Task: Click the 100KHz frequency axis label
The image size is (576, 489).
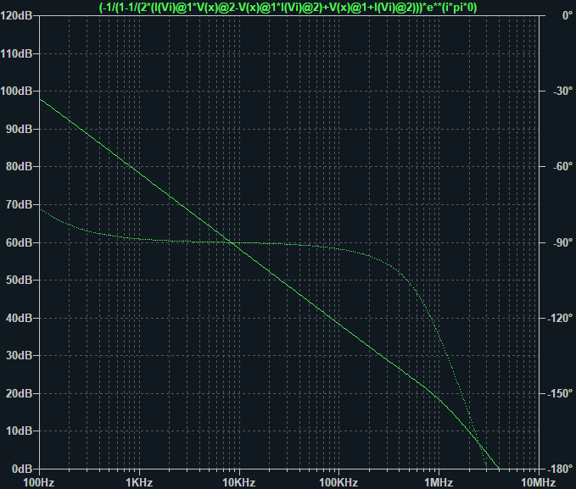Action: click(x=338, y=482)
